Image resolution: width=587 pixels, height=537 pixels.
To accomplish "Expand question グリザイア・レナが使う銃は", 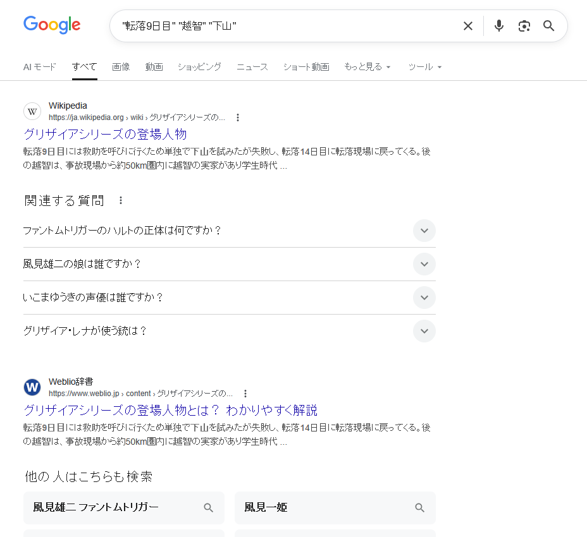I will [x=424, y=331].
